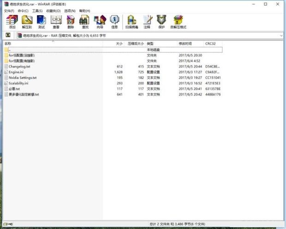286x229 pixels.
Task: Show archive Info (信息) icon
Action: coord(114,22)
